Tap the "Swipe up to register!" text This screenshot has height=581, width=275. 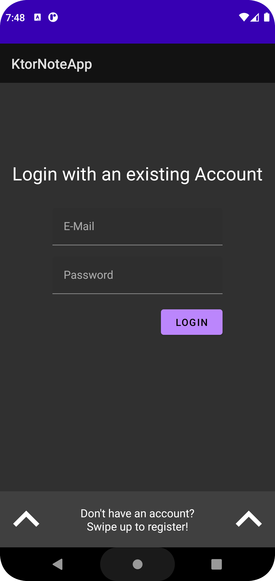(137, 527)
